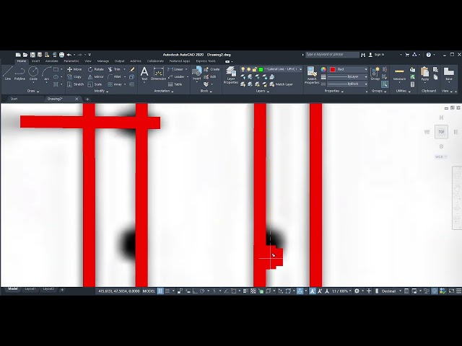Viewport: 462px width, 346px height.
Task: Select the Line drawing tool
Action: coord(8,74)
